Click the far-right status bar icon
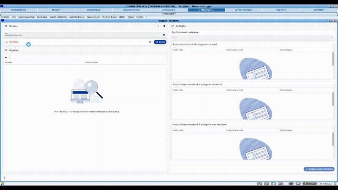Image resolution: width=338 pixels, height=190 pixels. pos(335,184)
